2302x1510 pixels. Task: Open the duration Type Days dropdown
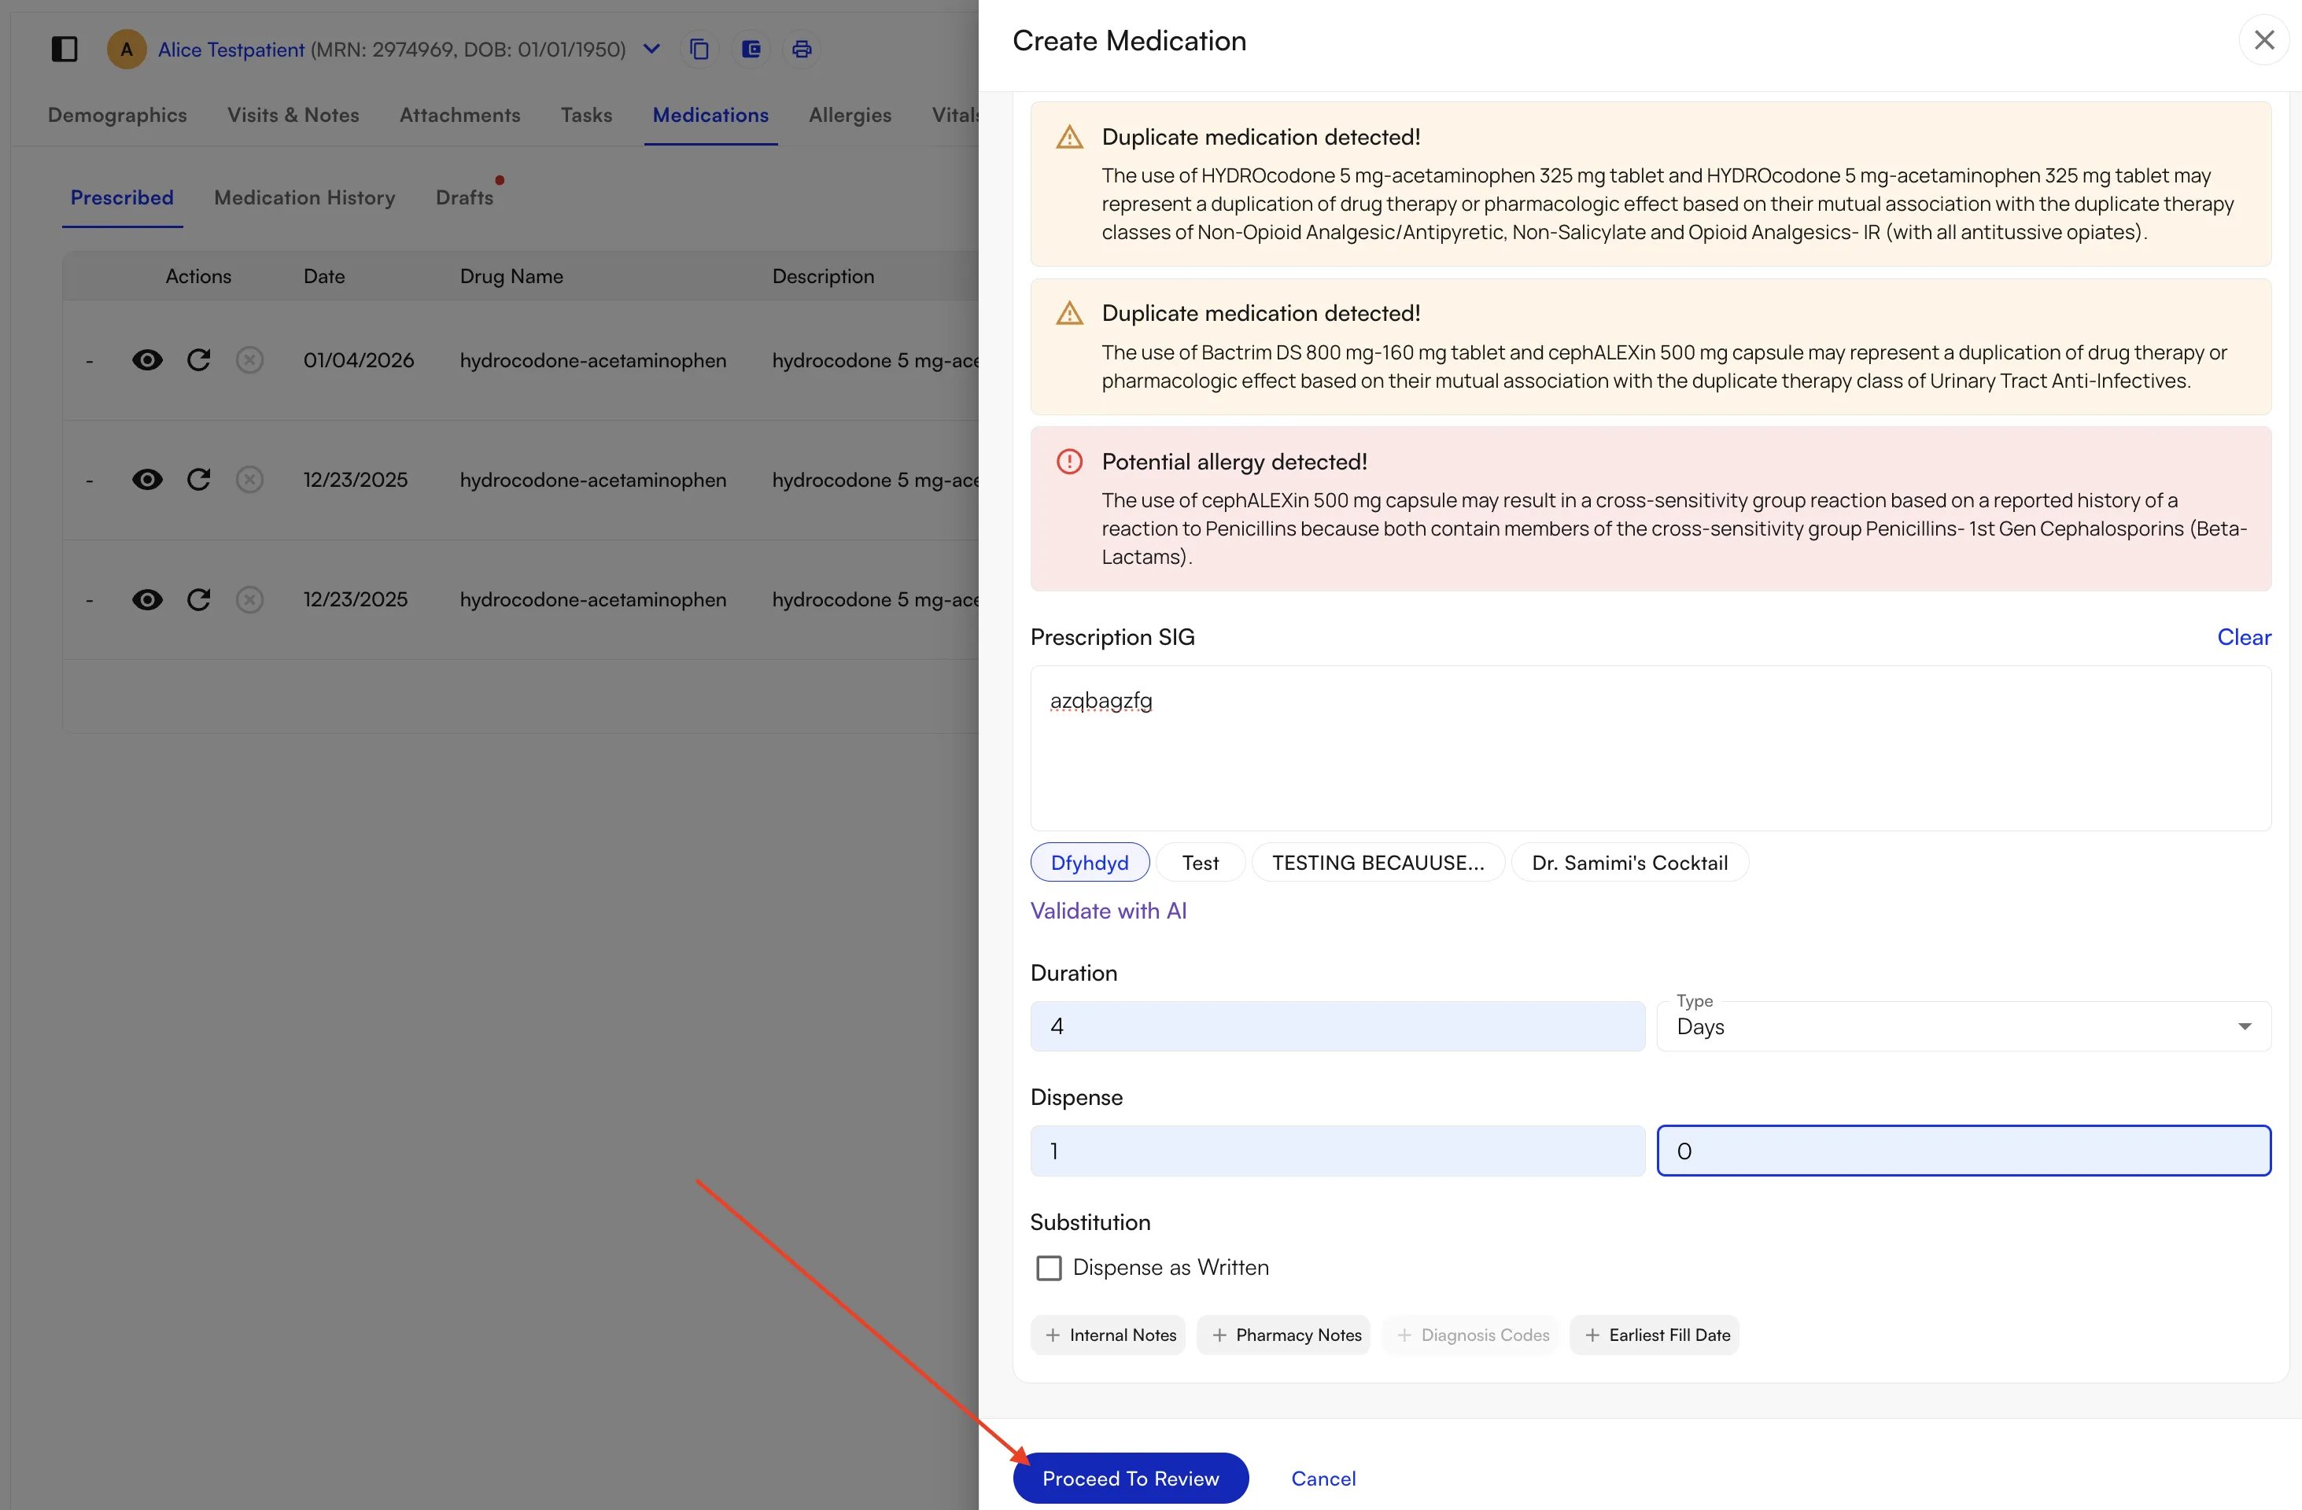point(1964,1026)
